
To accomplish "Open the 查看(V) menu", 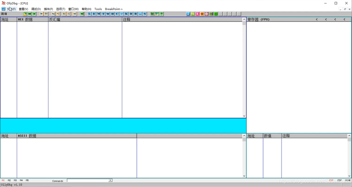I will pyautogui.click(x=23, y=9).
